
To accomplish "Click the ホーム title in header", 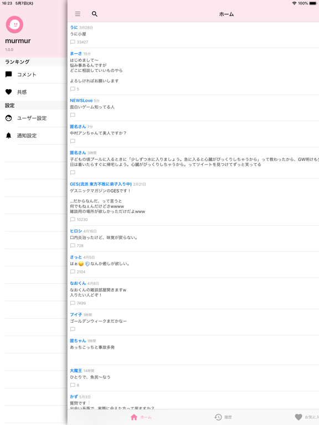I will pyautogui.click(x=227, y=14).
